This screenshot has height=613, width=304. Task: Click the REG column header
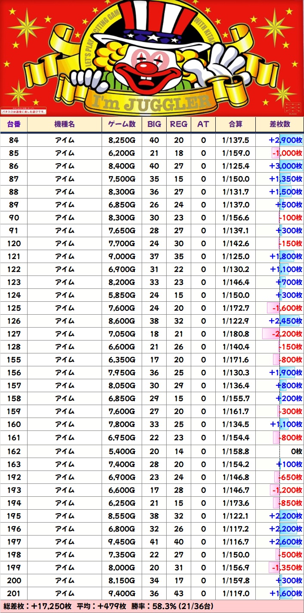[x=179, y=124]
